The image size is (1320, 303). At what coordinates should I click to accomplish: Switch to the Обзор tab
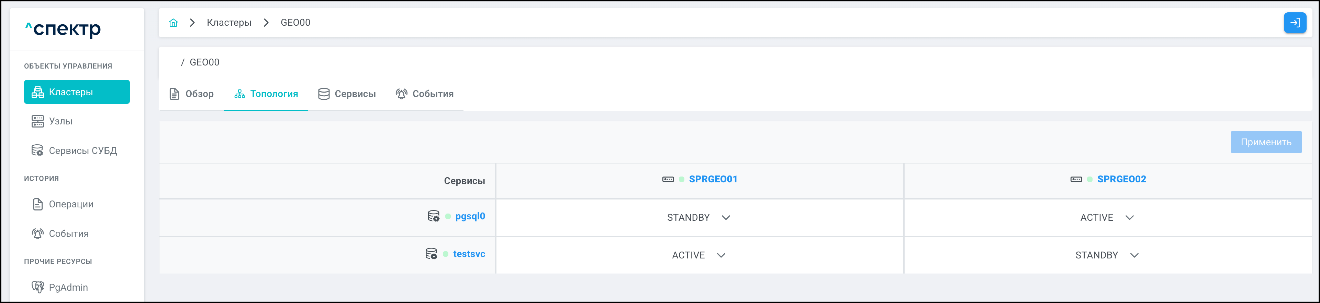point(192,94)
